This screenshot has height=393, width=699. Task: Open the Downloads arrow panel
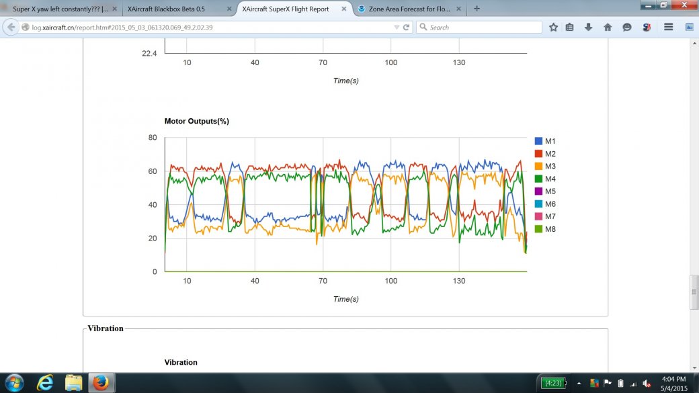589,27
